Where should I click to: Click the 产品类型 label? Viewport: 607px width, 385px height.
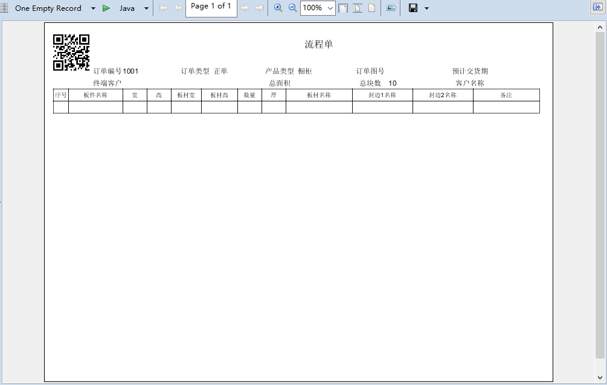click(280, 71)
